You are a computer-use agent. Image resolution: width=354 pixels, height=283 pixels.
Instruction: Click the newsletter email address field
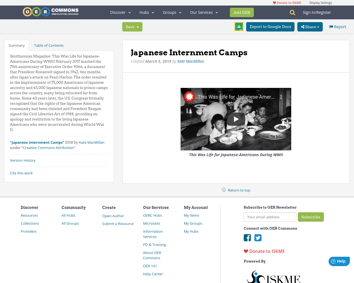[270, 217]
